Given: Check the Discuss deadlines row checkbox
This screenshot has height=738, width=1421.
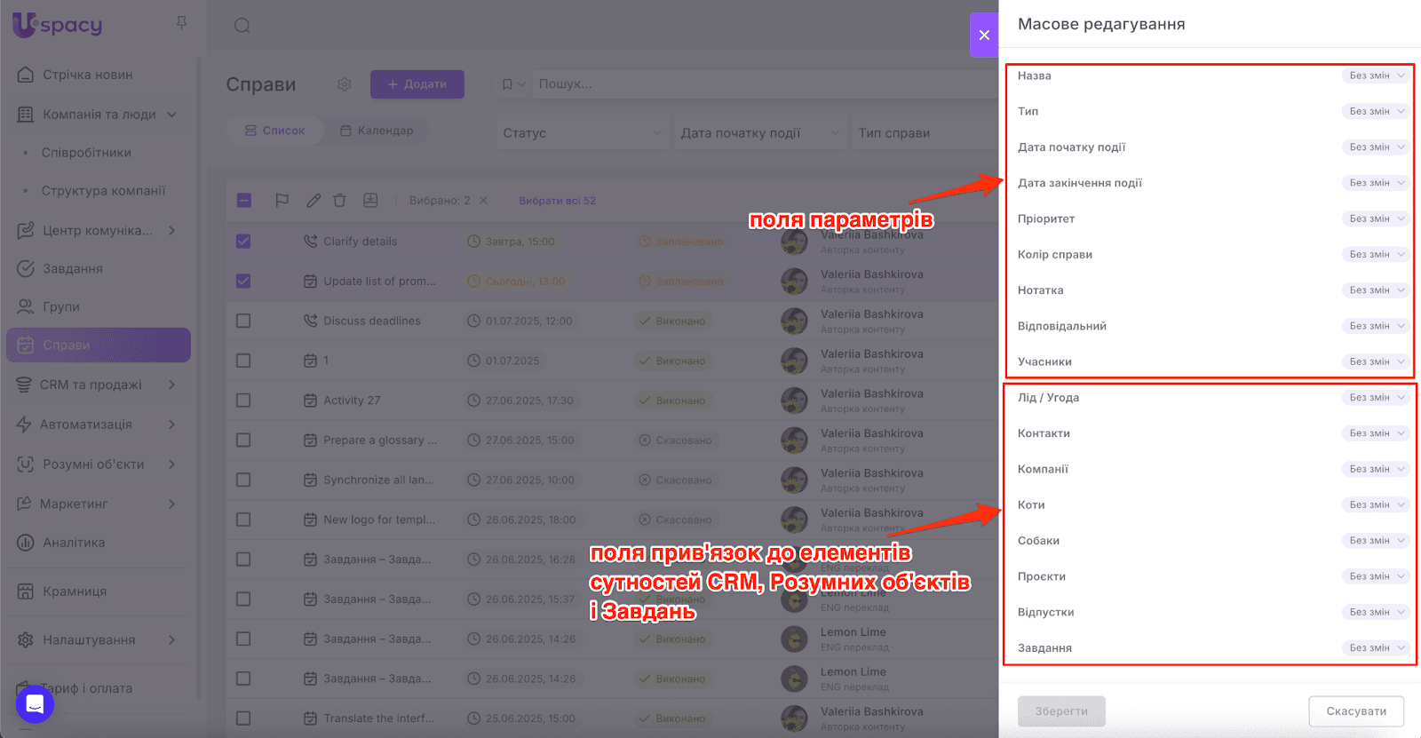Looking at the screenshot, I should coord(243,321).
